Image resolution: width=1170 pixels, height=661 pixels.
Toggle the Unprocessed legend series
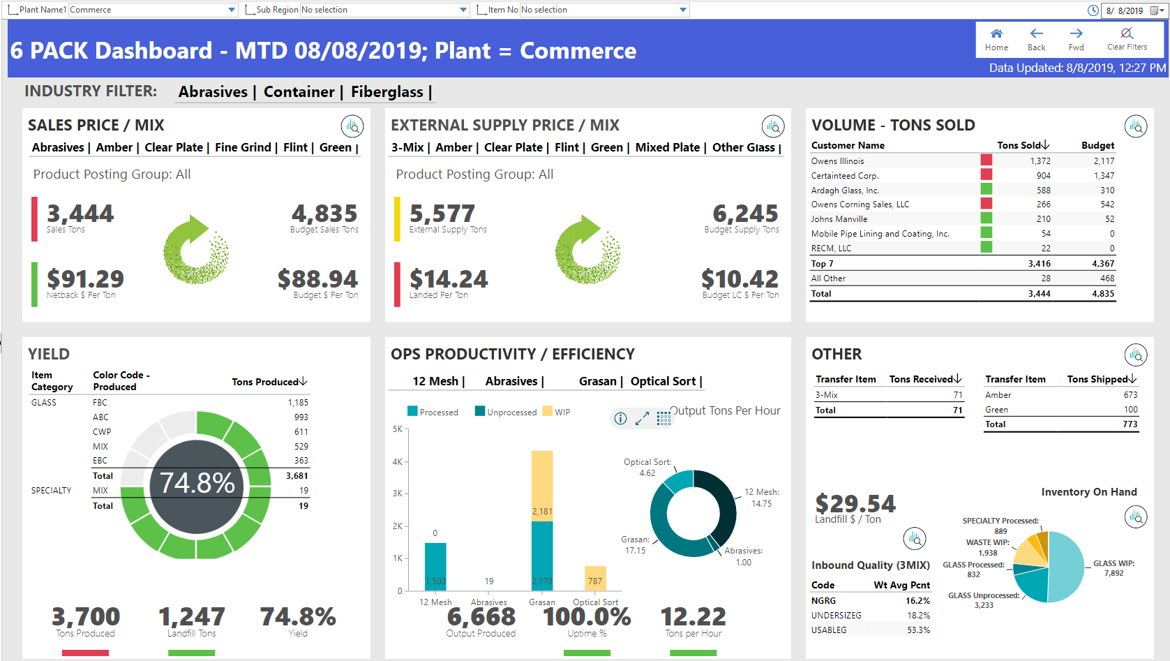click(506, 412)
